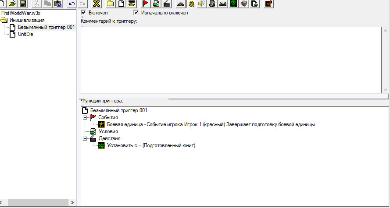Click the Cut scissors icon

point(36,4)
